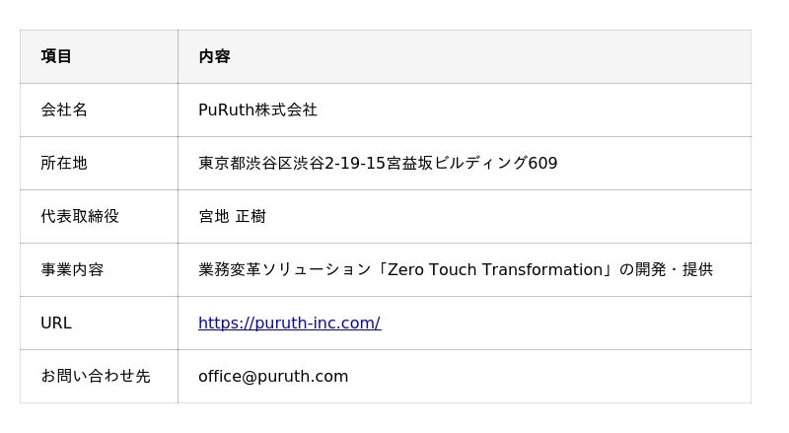Open the https://puruth-inc.com/ link
Image resolution: width=789 pixels, height=433 pixels.
pyautogui.click(x=289, y=323)
